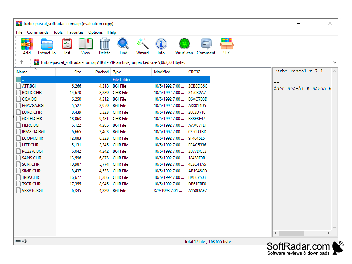The width and height of the screenshot is (352, 264).
Task: Click comment pane scroll up arrow
Action: pos(334,71)
